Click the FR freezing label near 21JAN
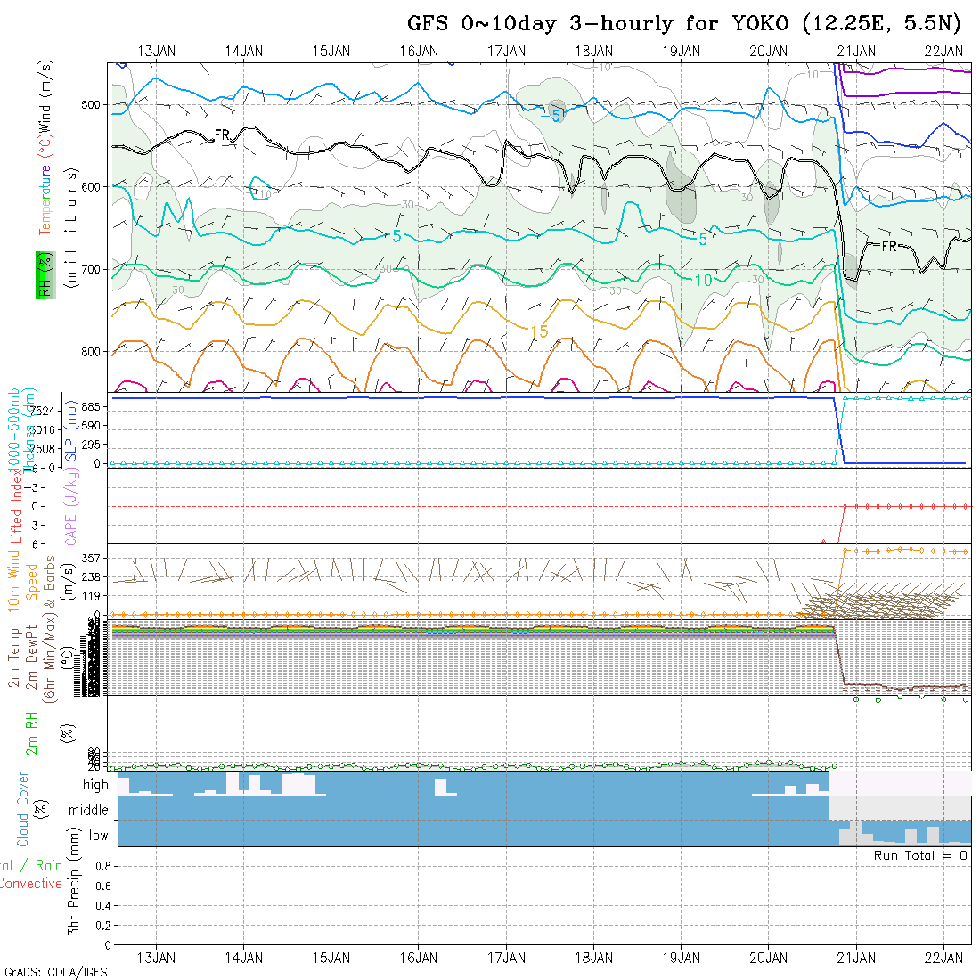Image resolution: width=980 pixels, height=980 pixels. tap(889, 246)
